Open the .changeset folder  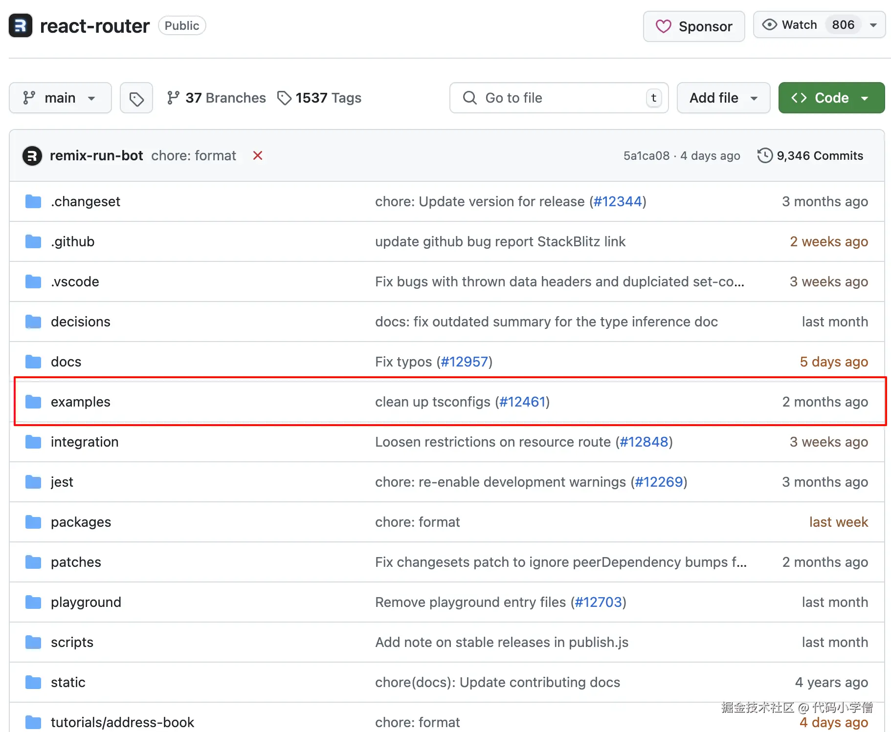coord(86,201)
